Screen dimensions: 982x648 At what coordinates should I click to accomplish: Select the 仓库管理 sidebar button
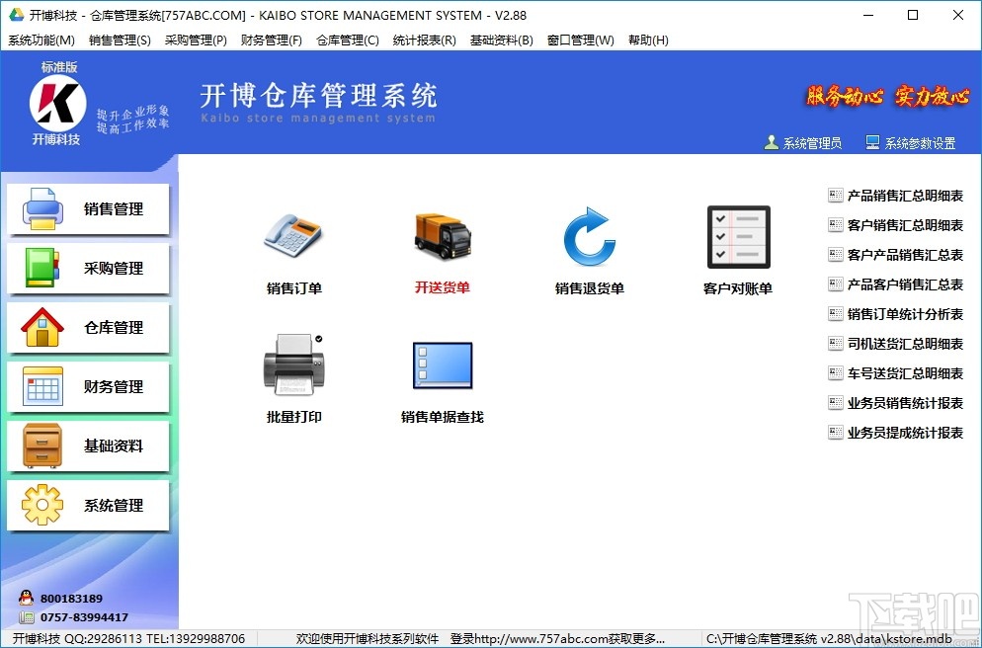coord(89,328)
